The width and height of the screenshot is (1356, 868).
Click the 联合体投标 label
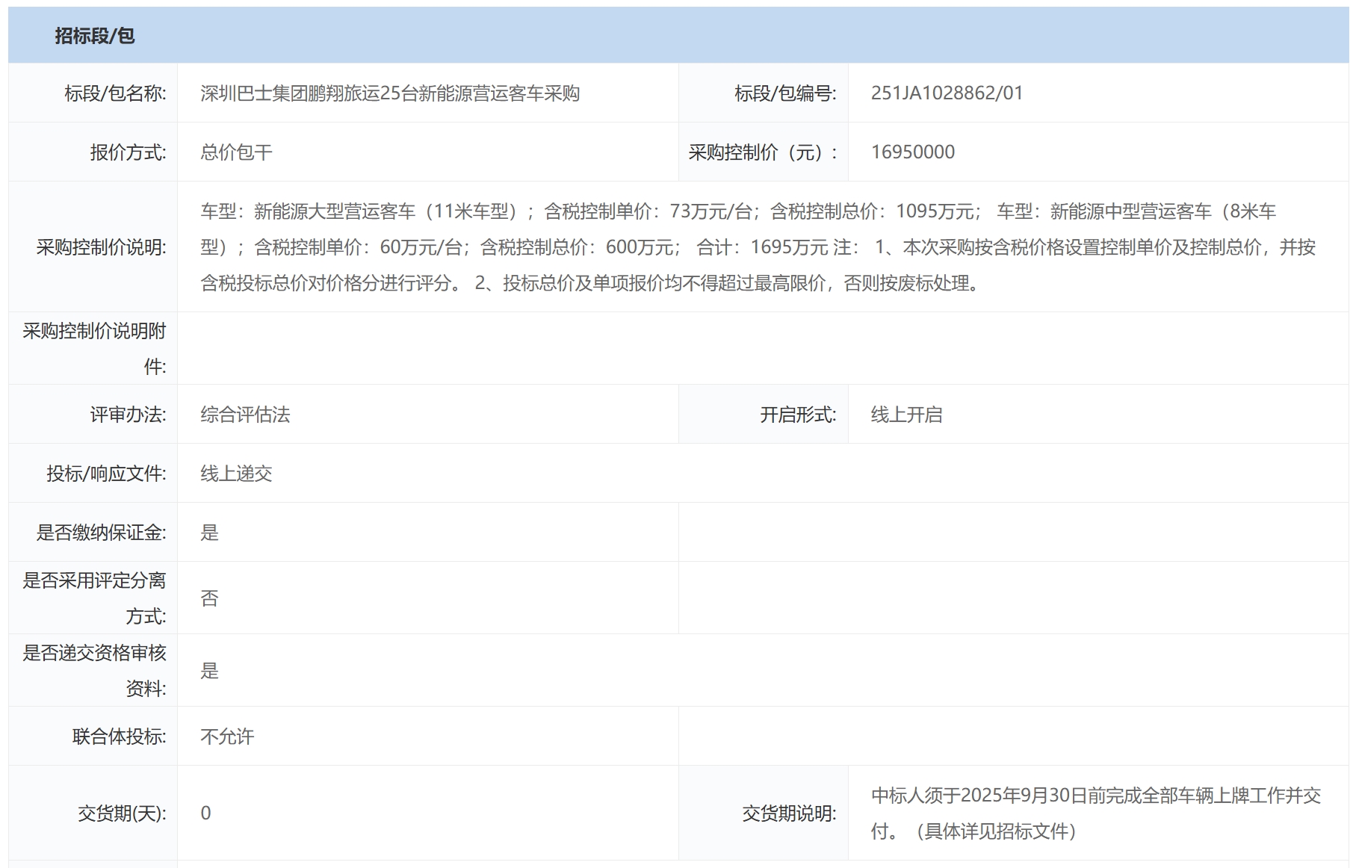click(x=119, y=737)
